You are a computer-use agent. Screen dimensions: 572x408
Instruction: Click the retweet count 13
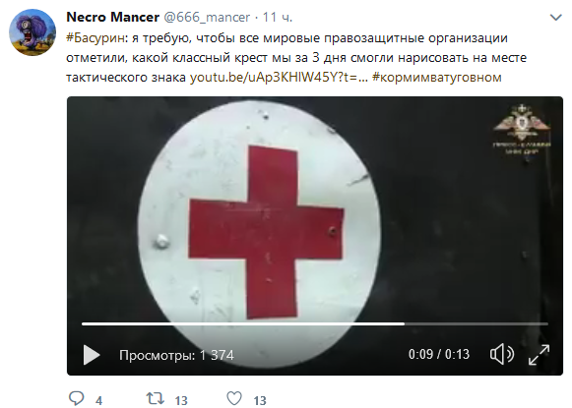(181, 401)
